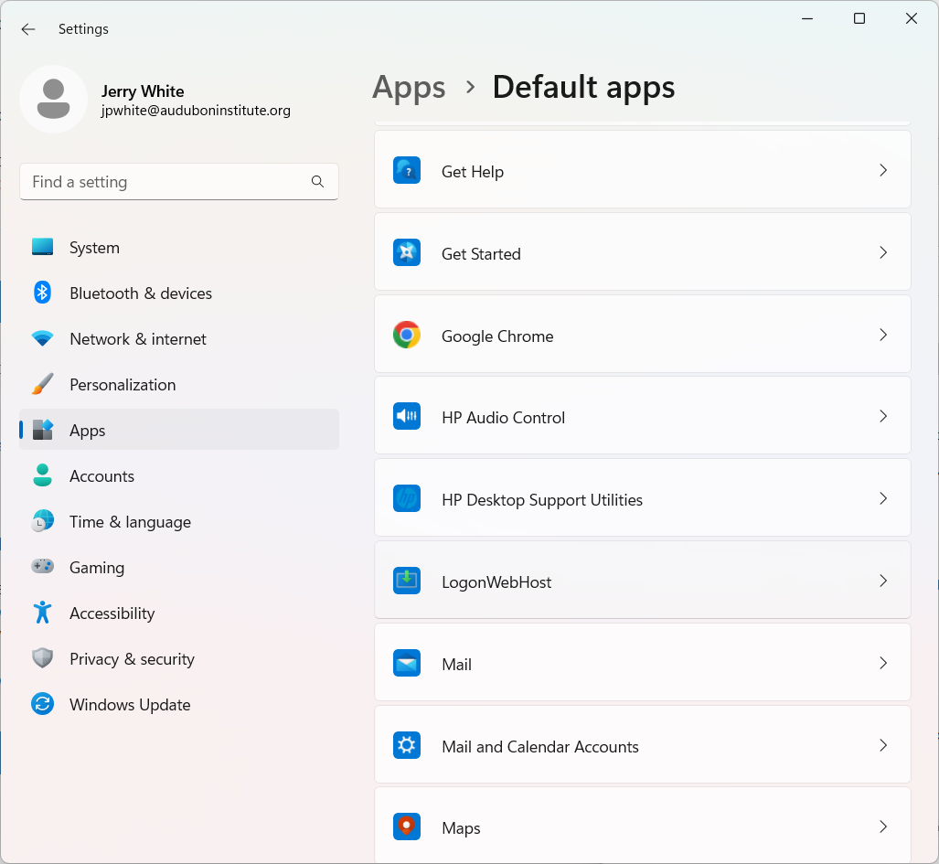This screenshot has height=864, width=939.
Task: Open Accounts settings label
Action: pos(101,476)
